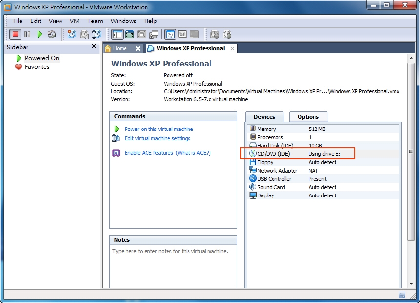Switch to the Devices tab
Screen dimensions: 420x303
[265, 117]
